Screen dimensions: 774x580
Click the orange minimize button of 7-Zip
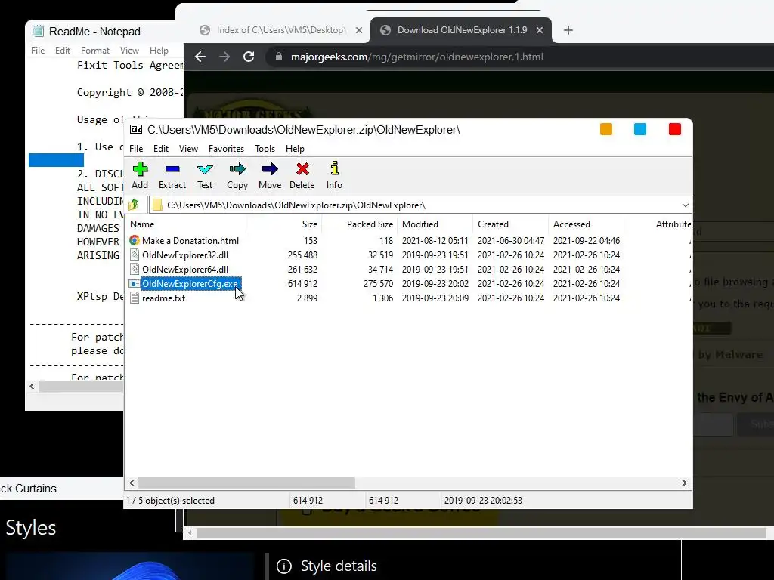(606, 129)
